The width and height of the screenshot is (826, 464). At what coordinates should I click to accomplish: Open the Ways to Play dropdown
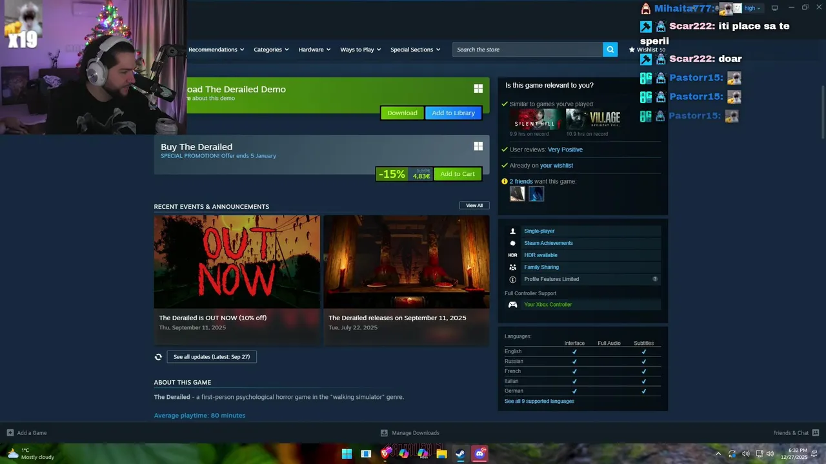point(360,50)
